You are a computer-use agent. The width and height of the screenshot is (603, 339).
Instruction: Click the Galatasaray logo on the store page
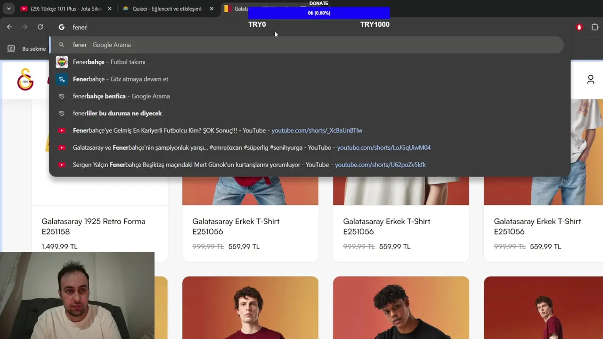25,79
